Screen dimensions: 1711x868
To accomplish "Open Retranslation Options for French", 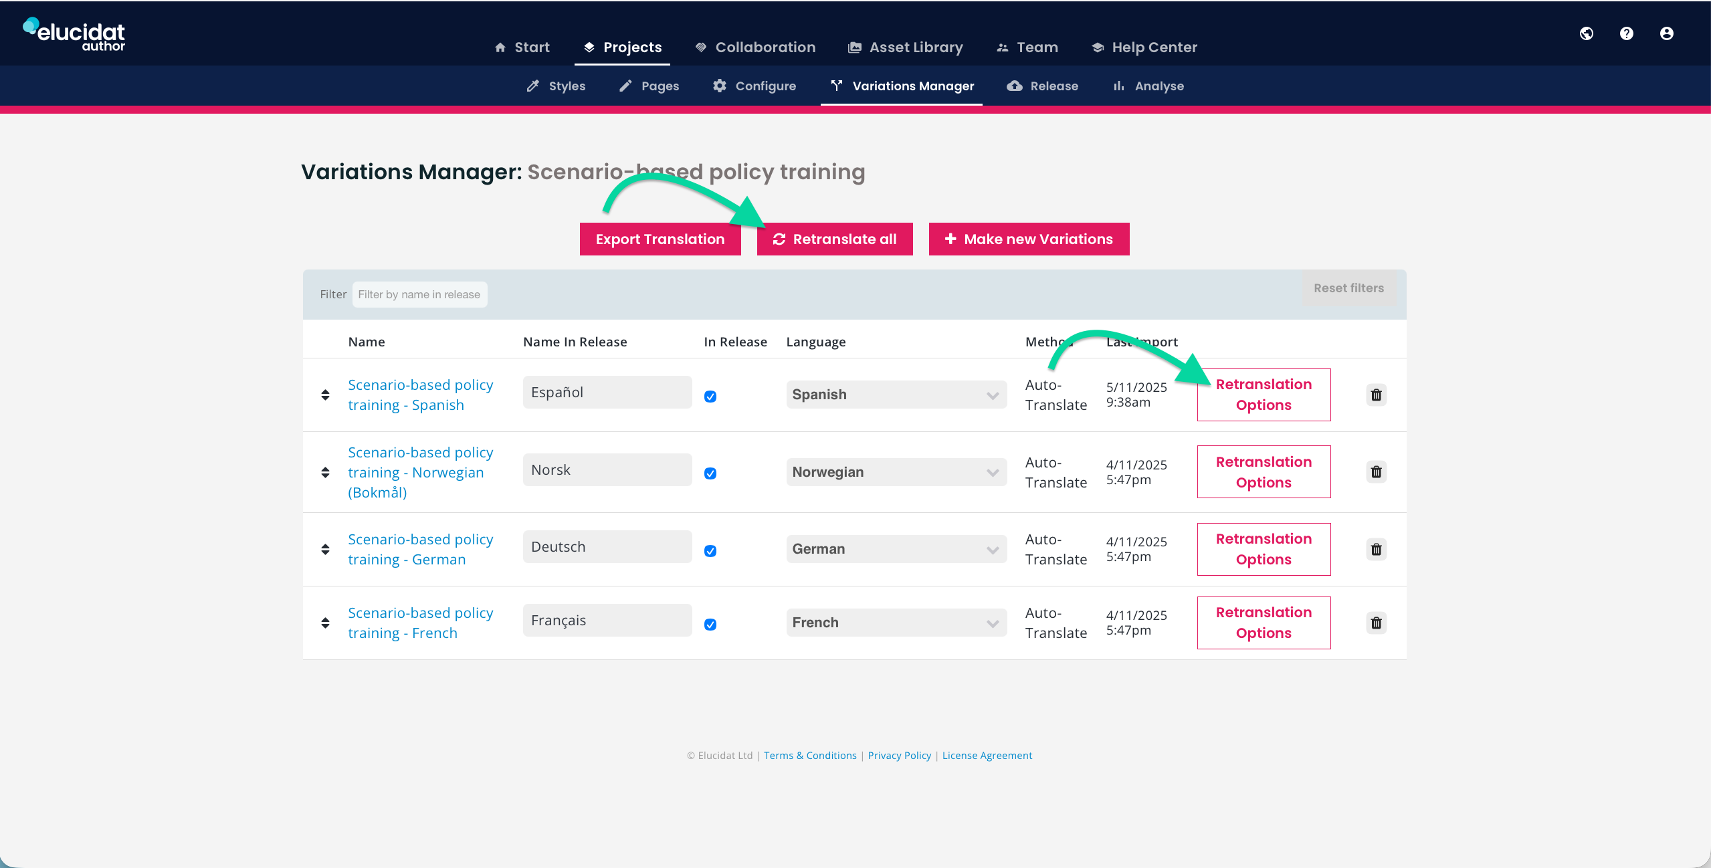I will click(x=1264, y=623).
